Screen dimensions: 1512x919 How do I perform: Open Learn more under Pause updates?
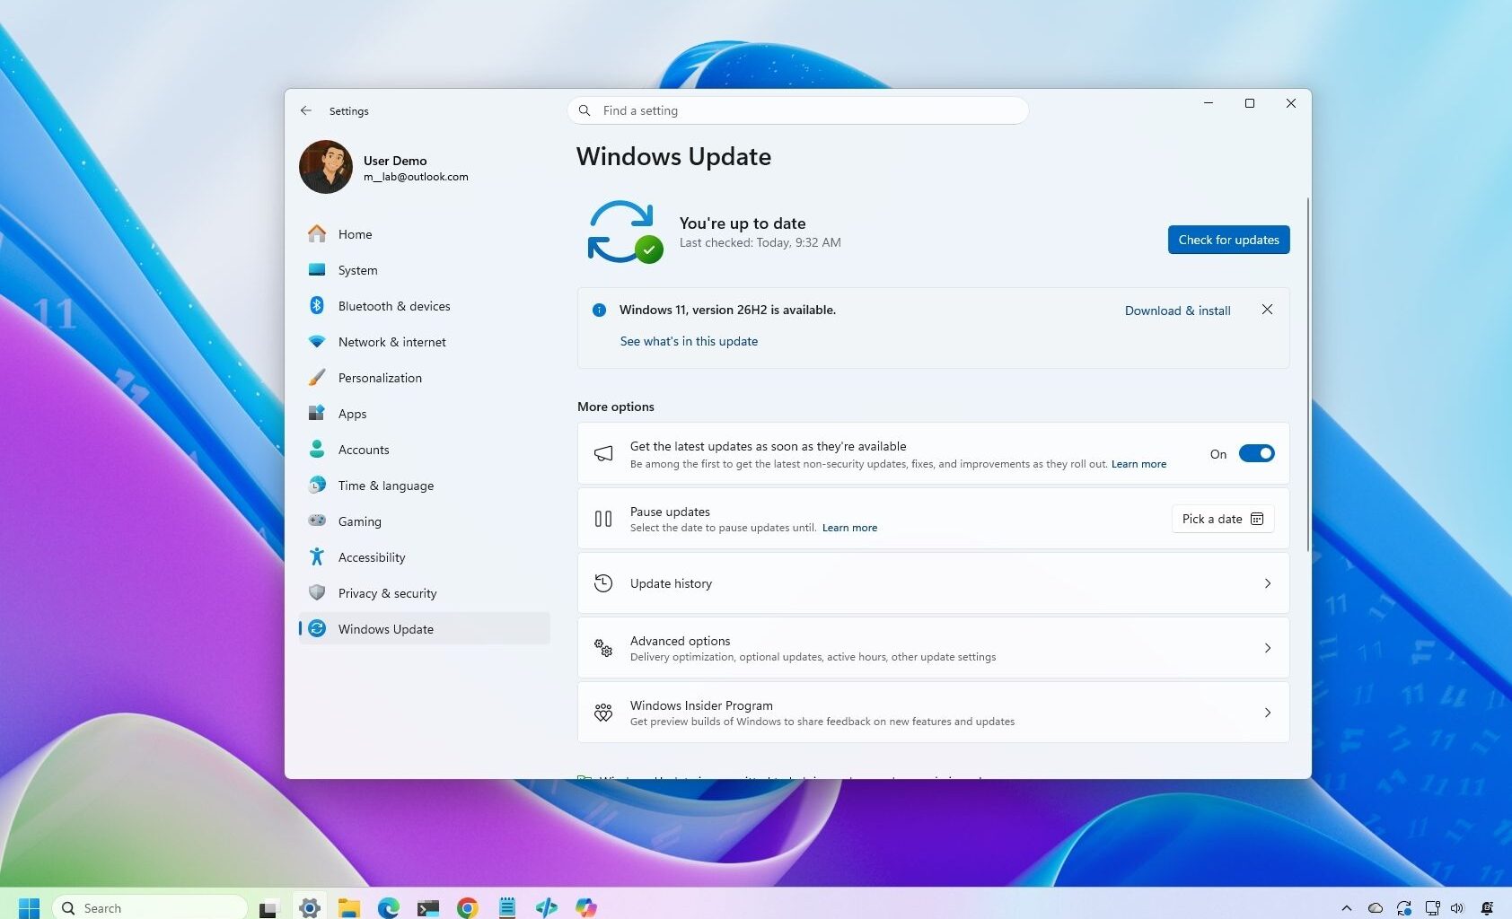click(x=849, y=528)
